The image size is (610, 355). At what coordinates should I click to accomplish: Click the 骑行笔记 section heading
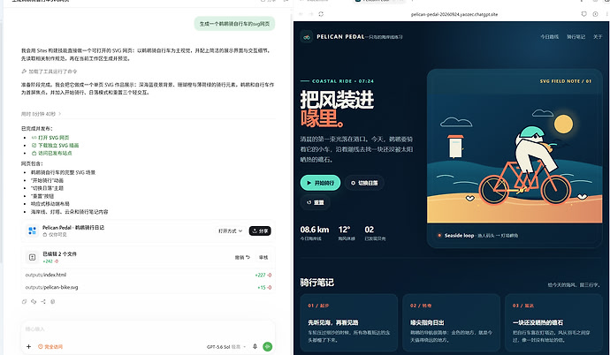317,283
